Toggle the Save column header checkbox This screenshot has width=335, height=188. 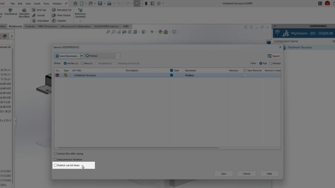172,70
